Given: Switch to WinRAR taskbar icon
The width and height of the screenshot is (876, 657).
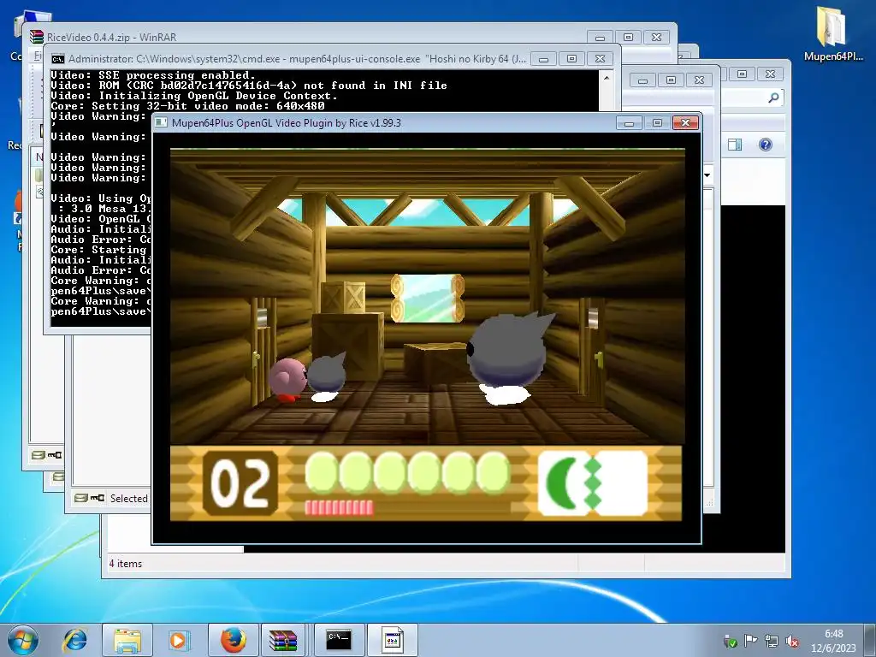Looking at the screenshot, I should point(283,640).
